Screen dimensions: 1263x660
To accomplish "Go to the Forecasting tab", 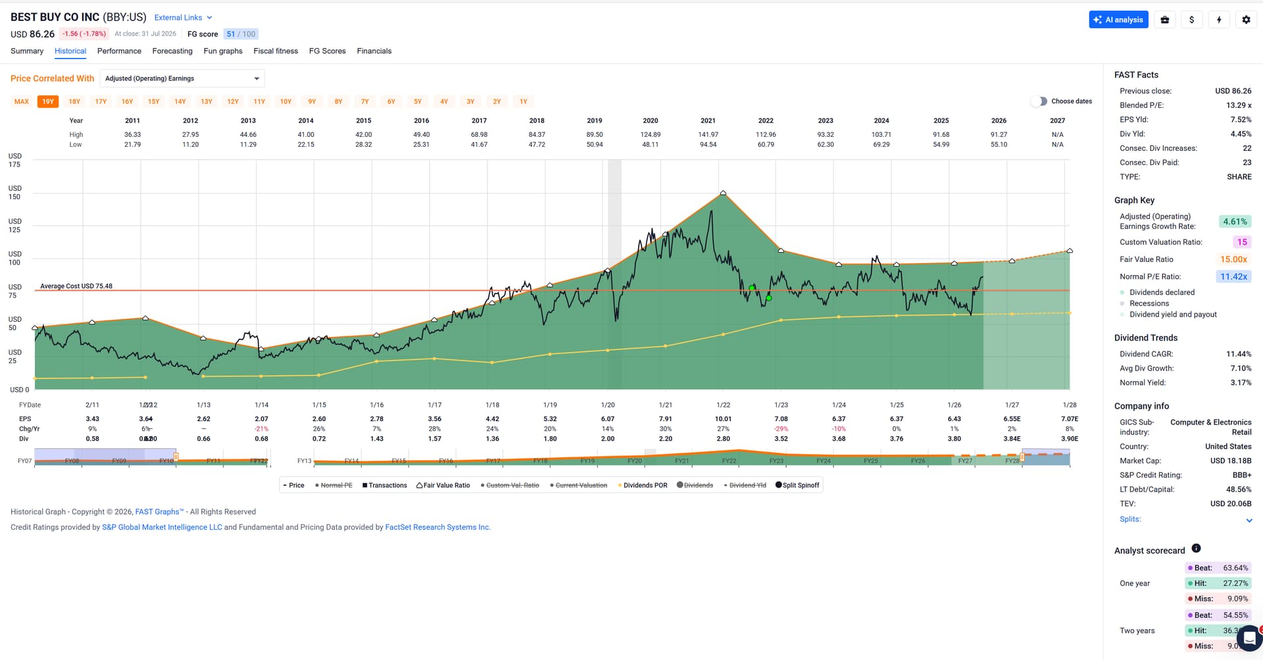I will coord(172,51).
